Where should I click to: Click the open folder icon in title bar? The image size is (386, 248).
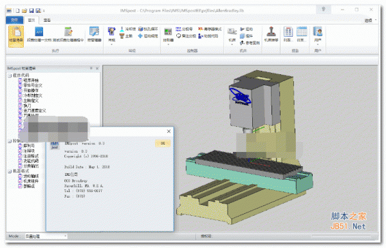(24, 10)
